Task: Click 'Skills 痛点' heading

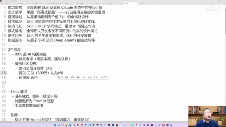Action: click(x=19, y=92)
